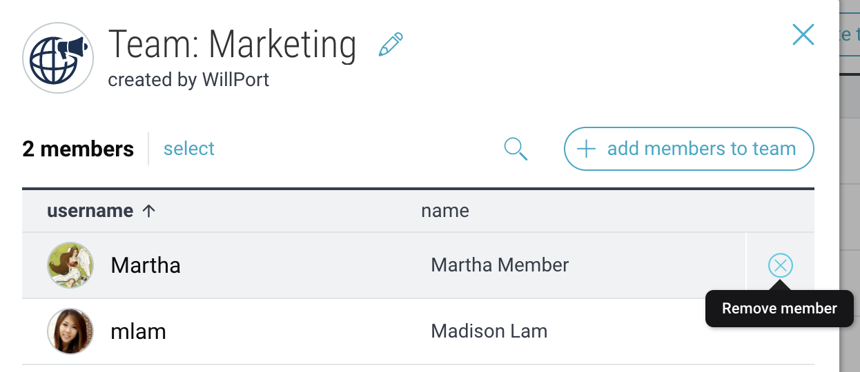Click the Marketing team globe megaphone logo
The width and height of the screenshot is (860, 372).
click(x=58, y=57)
